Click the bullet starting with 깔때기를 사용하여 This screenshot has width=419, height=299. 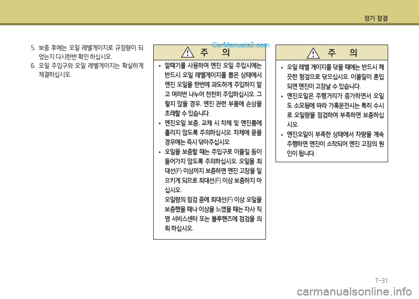[x=210, y=89]
